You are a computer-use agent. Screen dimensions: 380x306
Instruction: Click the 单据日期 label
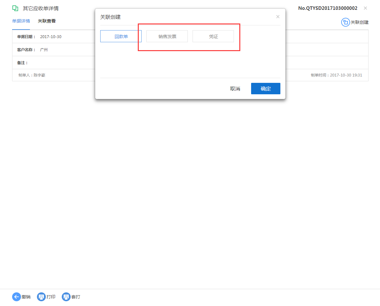[26, 37]
